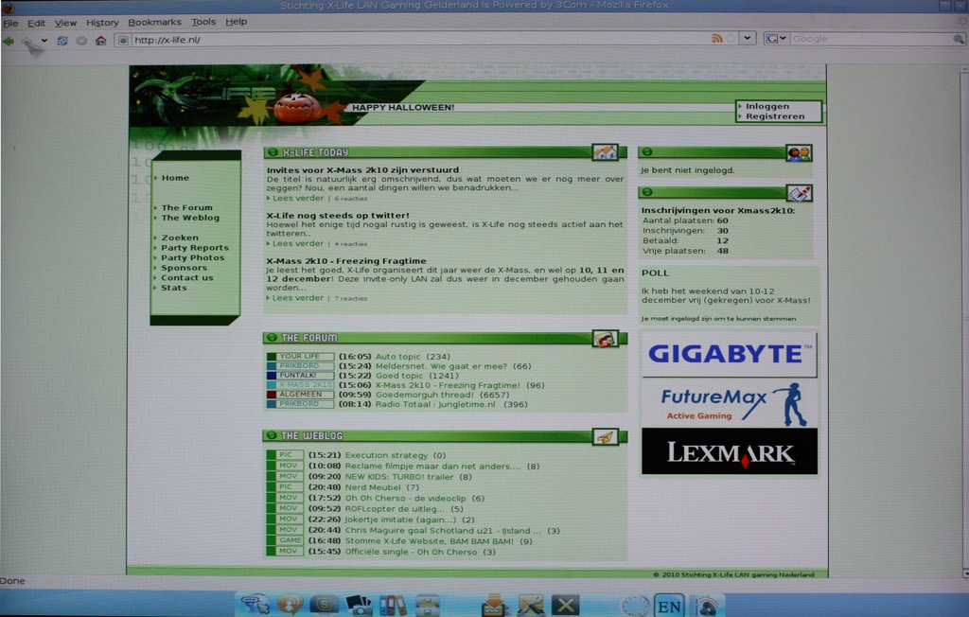Open the Auto topic forum thread
The width and height of the screenshot is (969, 617).
coord(397,357)
